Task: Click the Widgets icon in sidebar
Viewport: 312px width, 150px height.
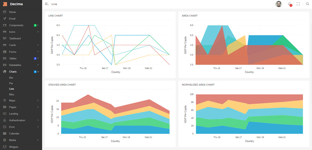Action: click(5, 147)
